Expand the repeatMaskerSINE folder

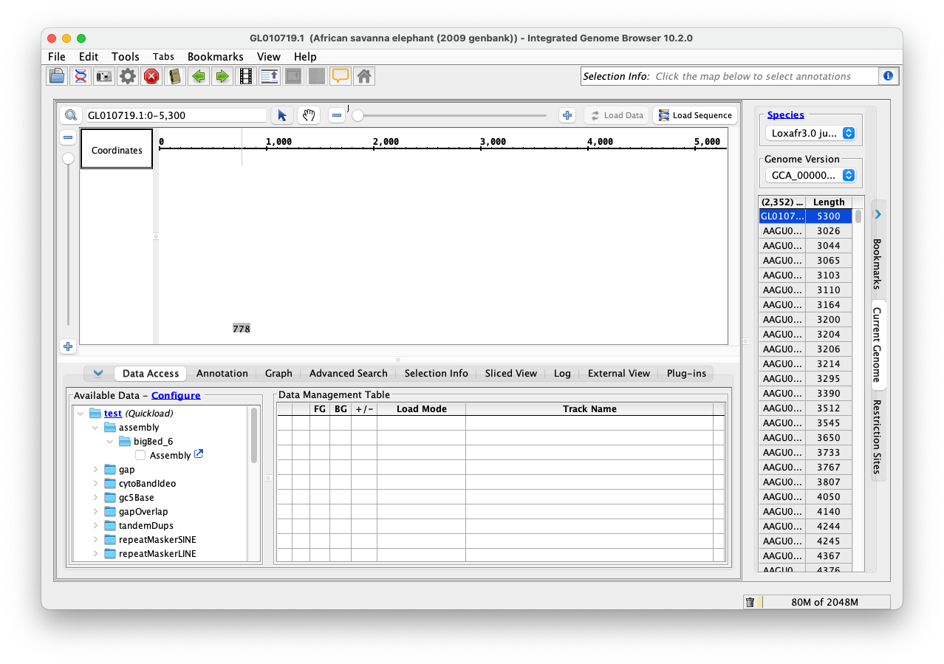(95, 540)
